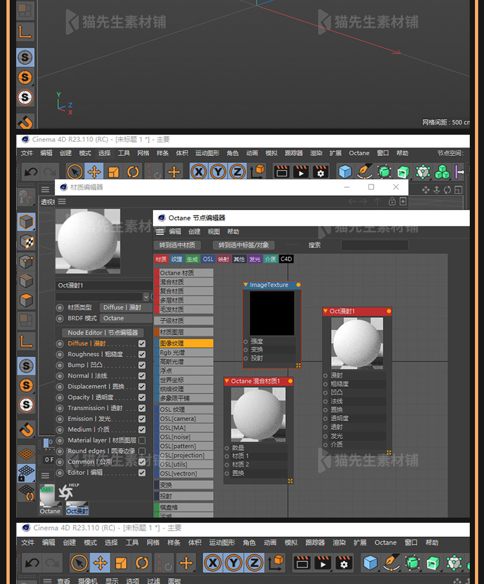Click the yellow output dot on ImageTexture node

coord(298,285)
